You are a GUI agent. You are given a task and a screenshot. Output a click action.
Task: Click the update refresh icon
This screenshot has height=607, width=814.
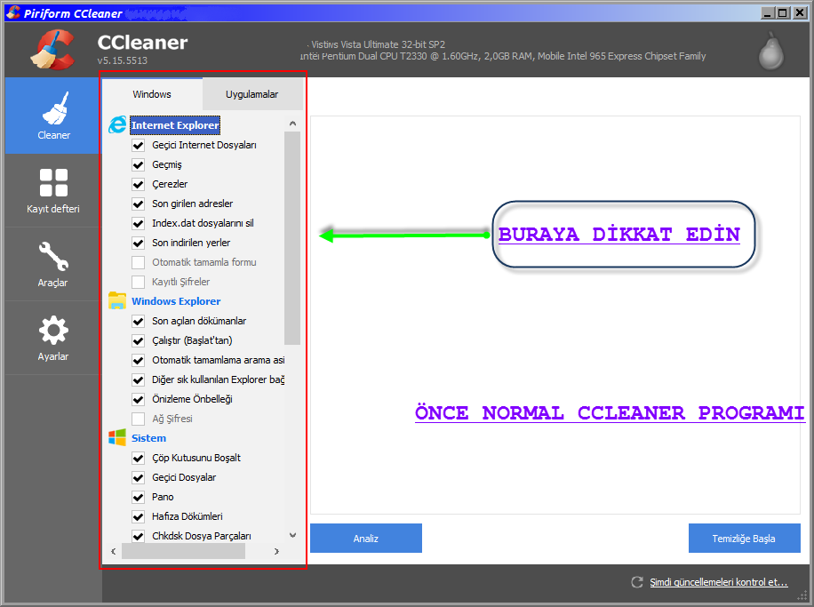[x=636, y=582]
